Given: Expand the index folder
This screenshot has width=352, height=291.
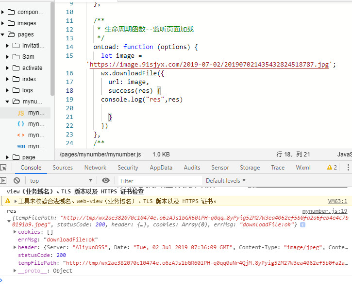Looking at the screenshot, I should (7, 79).
